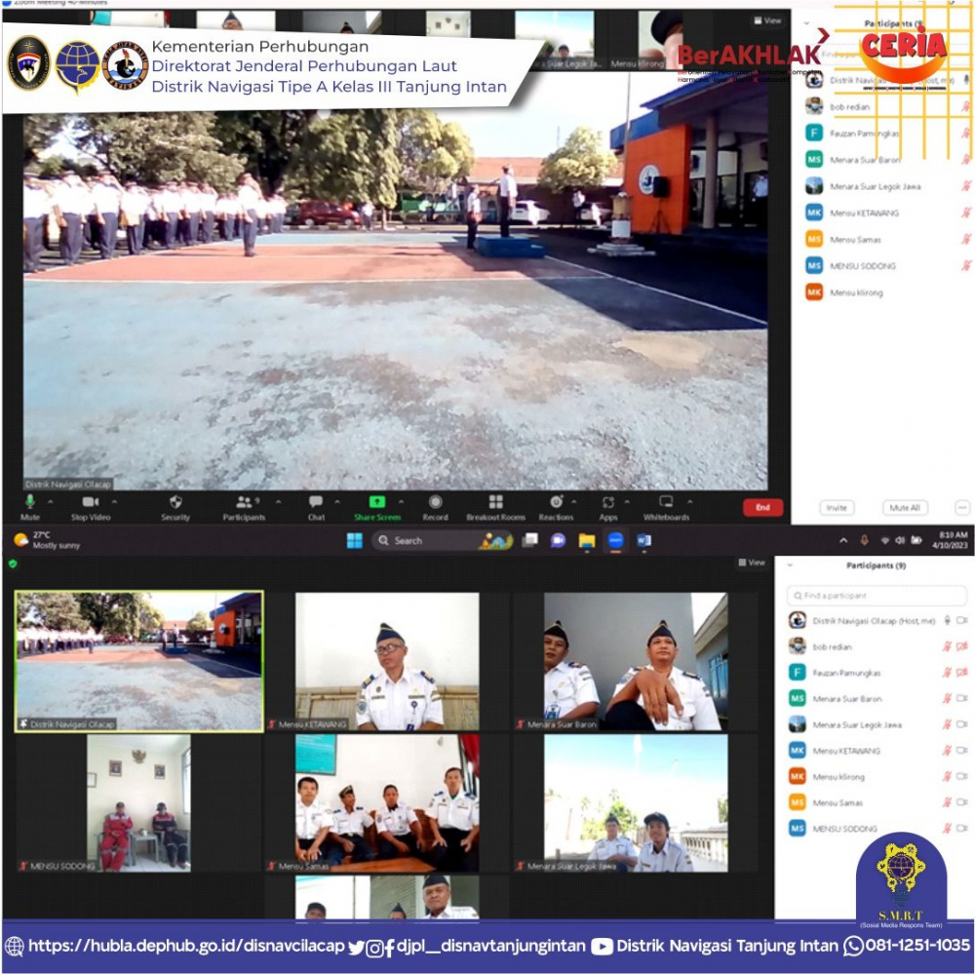The width and height of the screenshot is (975, 974).
Task: Select the Distrik Navigasi Cilacap video tile
Action: [x=139, y=661]
